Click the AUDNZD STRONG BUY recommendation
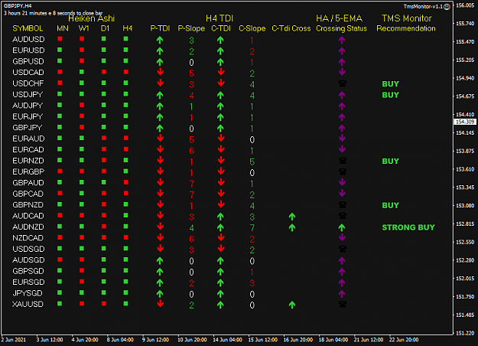Viewport: 478px width, 346px height. (408, 227)
